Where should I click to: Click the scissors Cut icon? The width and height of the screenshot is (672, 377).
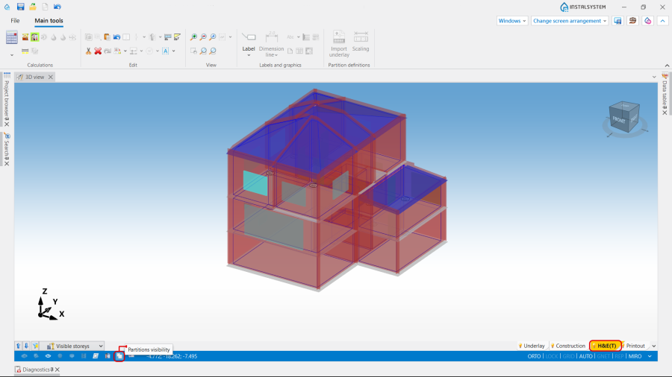click(x=88, y=51)
